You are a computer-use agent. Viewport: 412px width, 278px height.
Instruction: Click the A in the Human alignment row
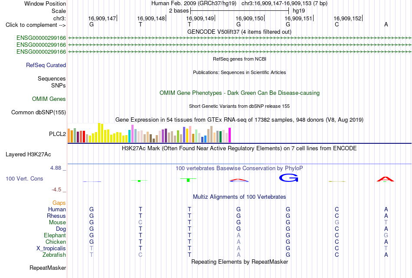pyautogui.click(x=386, y=209)
